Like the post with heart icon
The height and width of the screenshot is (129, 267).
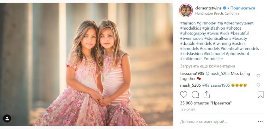pos(184,94)
